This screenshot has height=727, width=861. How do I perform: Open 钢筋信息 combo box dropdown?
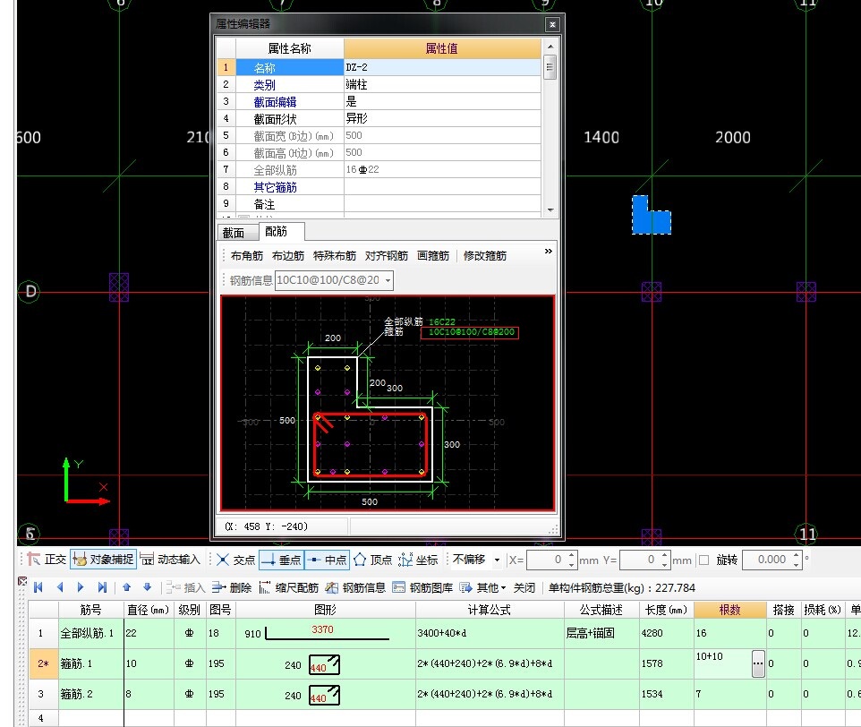(x=388, y=280)
